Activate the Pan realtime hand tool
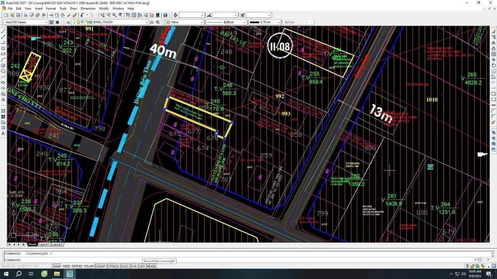This screenshot has height=279, width=497. [103, 15]
